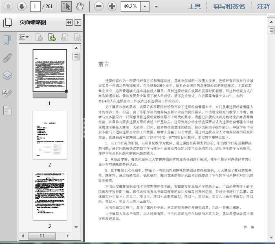This screenshot has width=275, height=244.
Task: Click the 49.2% zoom value field
Action: pos(130,7)
